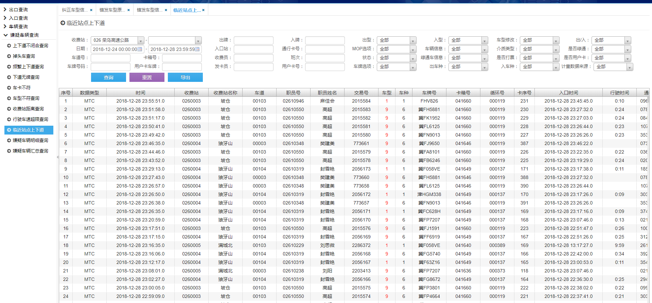
Task: Click the bullet icon beside 车卡不符
Action: coord(9,88)
